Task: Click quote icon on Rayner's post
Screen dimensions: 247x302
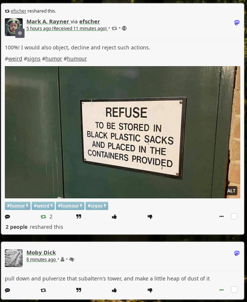Action: [78, 217]
